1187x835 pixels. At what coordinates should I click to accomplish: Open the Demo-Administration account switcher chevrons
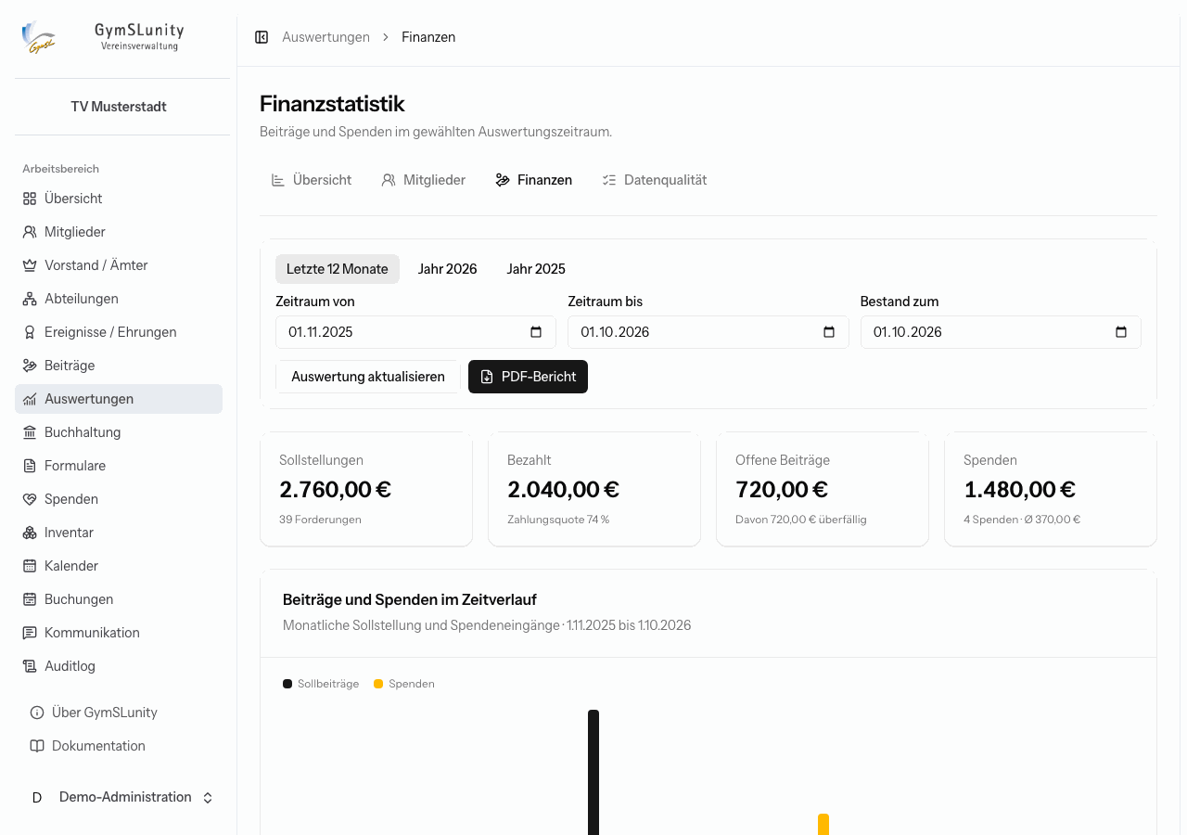click(x=208, y=798)
